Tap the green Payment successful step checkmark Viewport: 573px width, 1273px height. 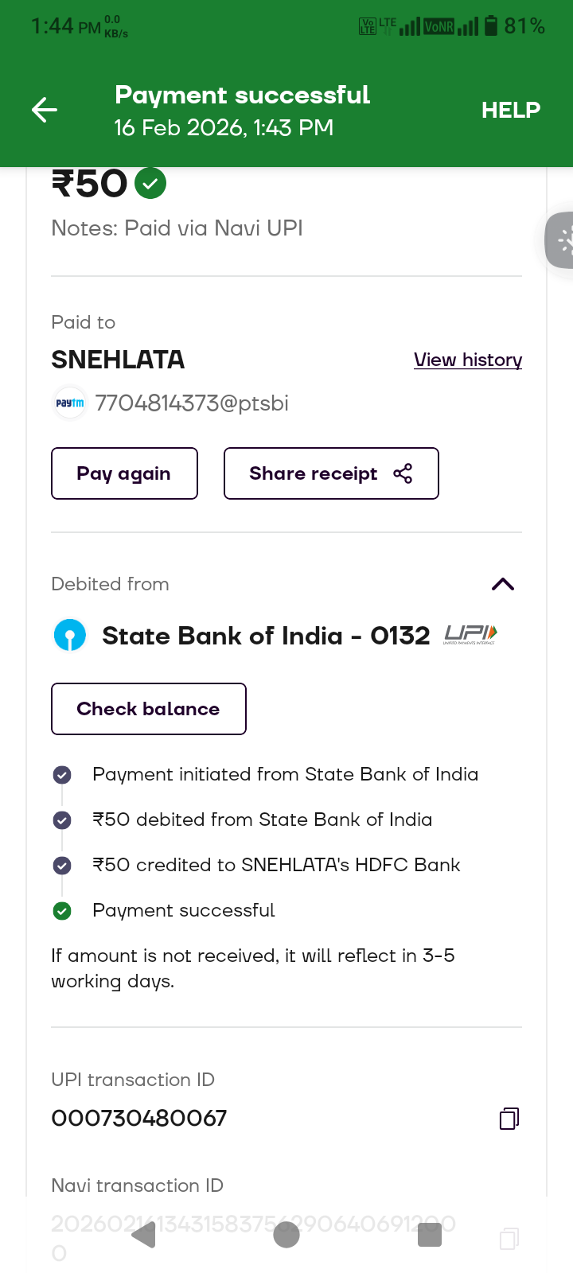(62, 911)
